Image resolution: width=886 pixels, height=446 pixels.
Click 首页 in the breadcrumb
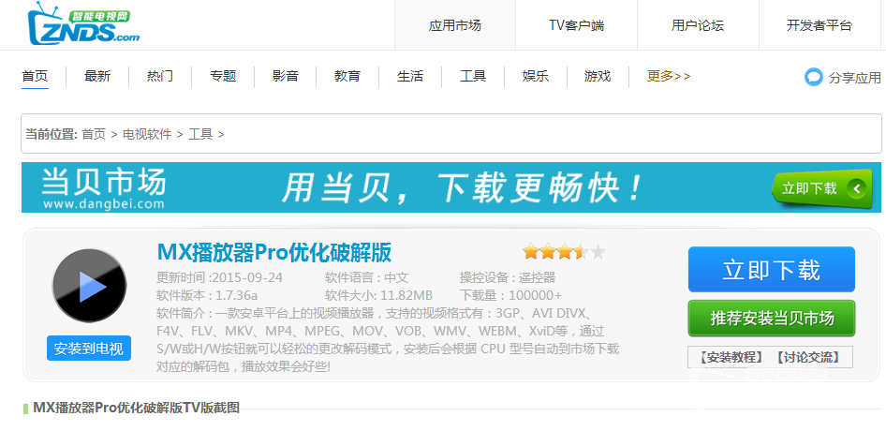tap(94, 134)
